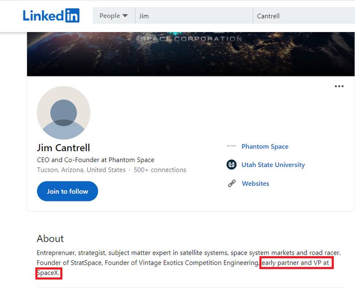
Task: Click the Tucson, Arizona location text
Action: 81,170
